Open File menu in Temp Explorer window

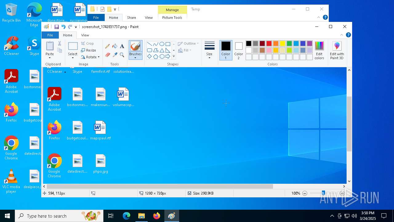(96, 18)
